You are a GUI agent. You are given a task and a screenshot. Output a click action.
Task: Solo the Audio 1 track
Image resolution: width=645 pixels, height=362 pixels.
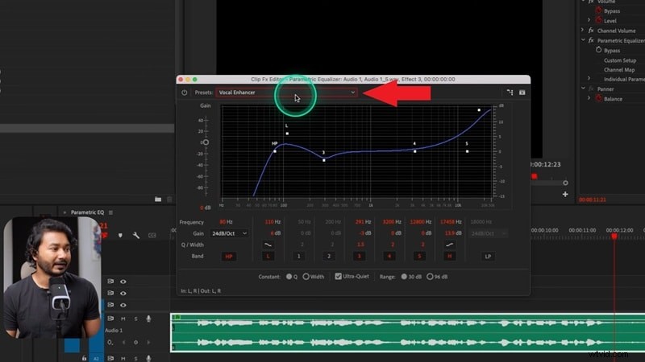tap(135, 319)
